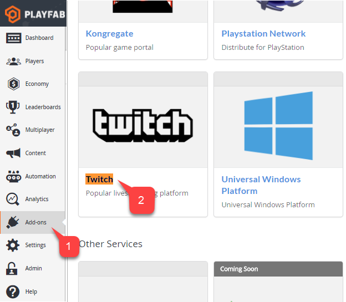Click the Multiplayer network icon
The width and height of the screenshot is (346, 302).
(x=13, y=130)
